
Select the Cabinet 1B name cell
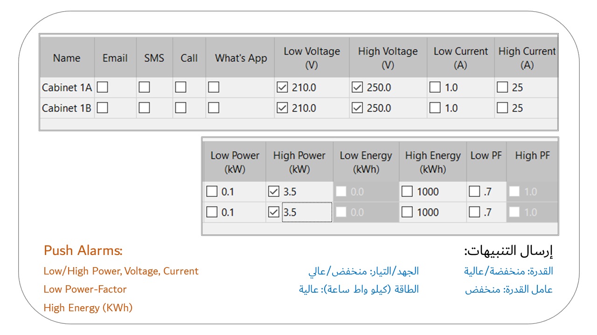67,108
